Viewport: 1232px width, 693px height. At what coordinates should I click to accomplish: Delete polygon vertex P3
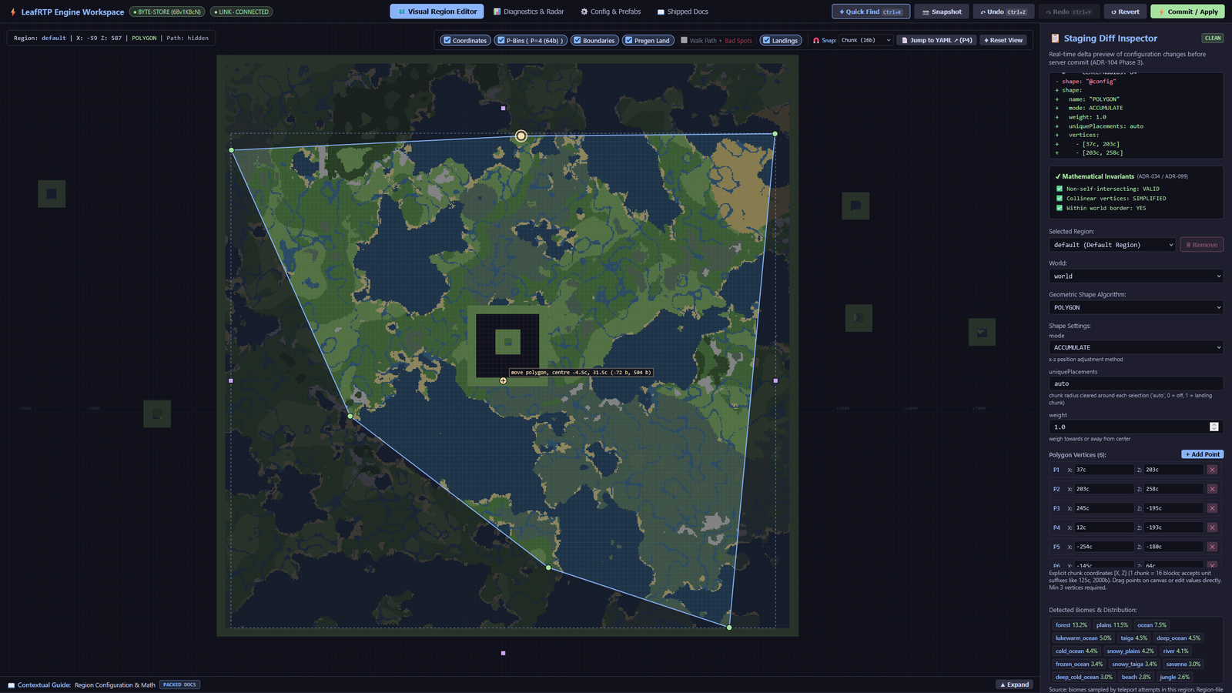pyautogui.click(x=1212, y=508)
